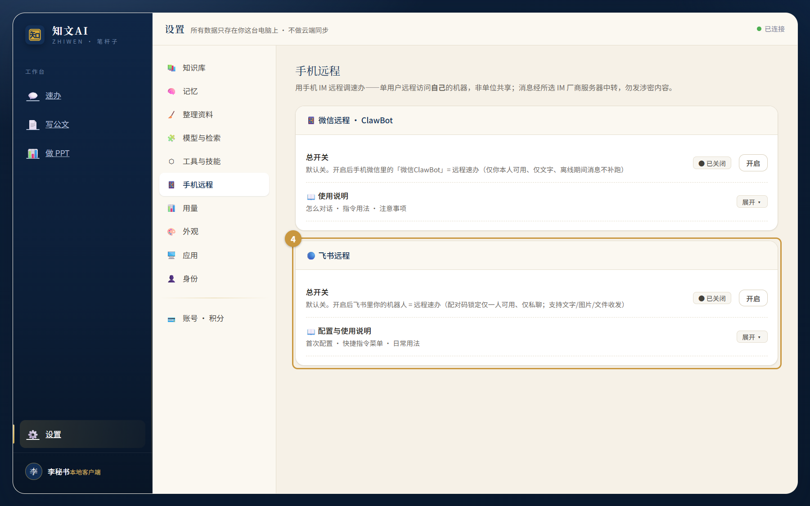Select the 模型与检索 settings section

coord(214,138)
